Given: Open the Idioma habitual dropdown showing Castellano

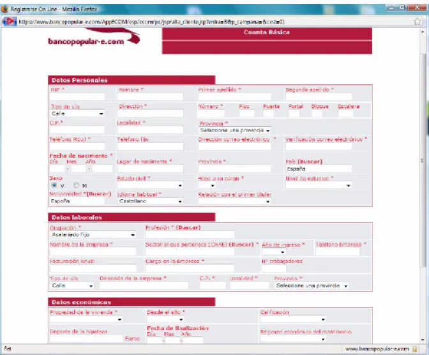Looking at the screenshot, I should point(150,201).
